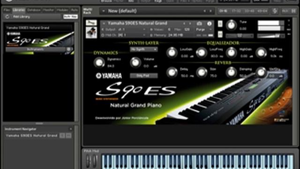Click the HighFreq equalizer knob

coord(261,53)
